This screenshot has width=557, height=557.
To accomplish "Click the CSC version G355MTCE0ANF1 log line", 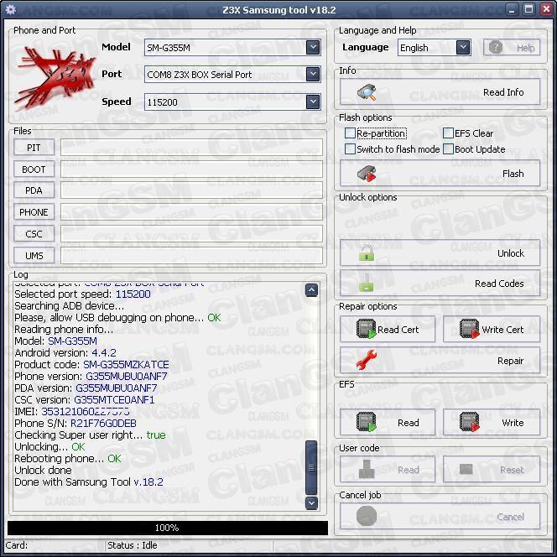I will (85, 399).
